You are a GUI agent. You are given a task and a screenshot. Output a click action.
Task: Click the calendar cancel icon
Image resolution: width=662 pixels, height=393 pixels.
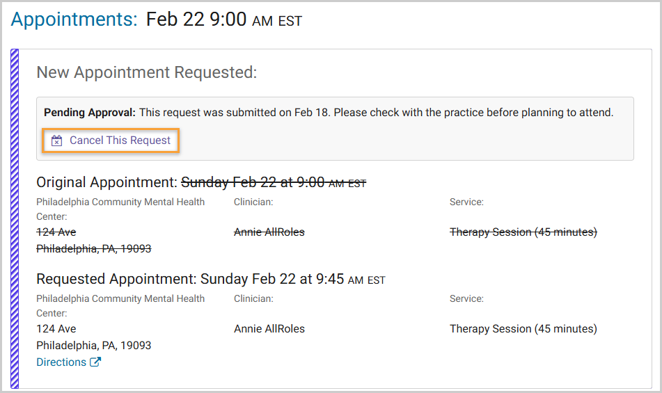tap(56, 141)
